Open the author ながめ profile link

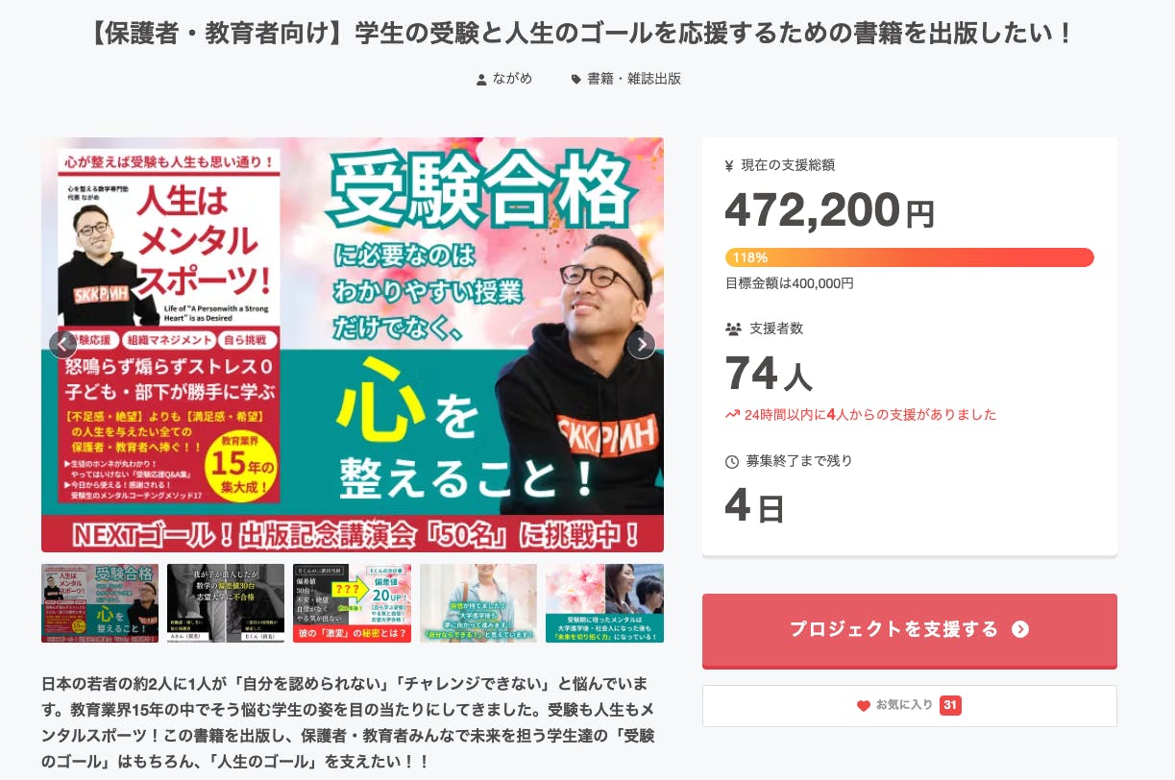click(x=514, y=79)
